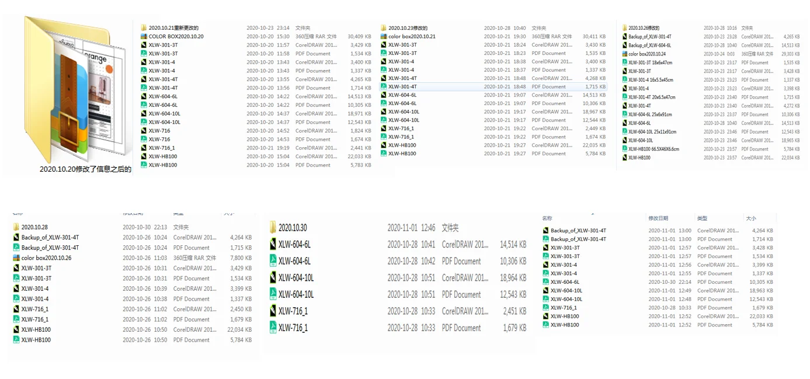Screen dimensions: 810x379
Task: Select file name XLW-604-6L 25x6x91cm
Action: click(650, 114)
